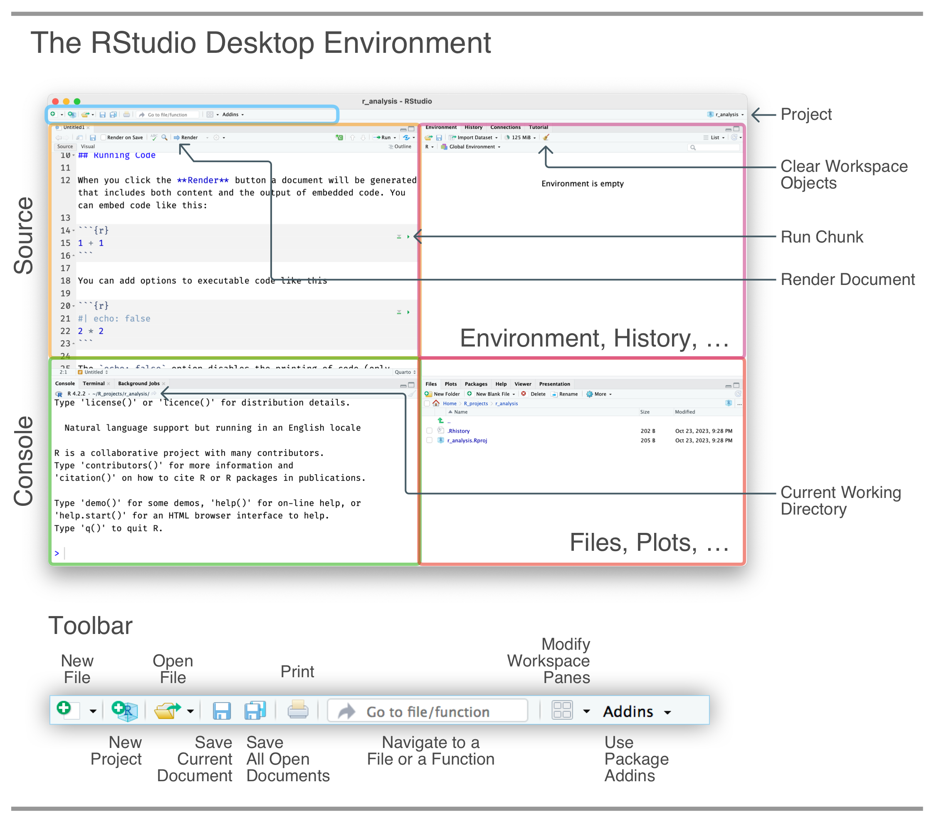Click the green up-arrow parent directory icon in Files
Image resolution: width=934 pixels, height=822 pixels.
(x=440, y=421)
